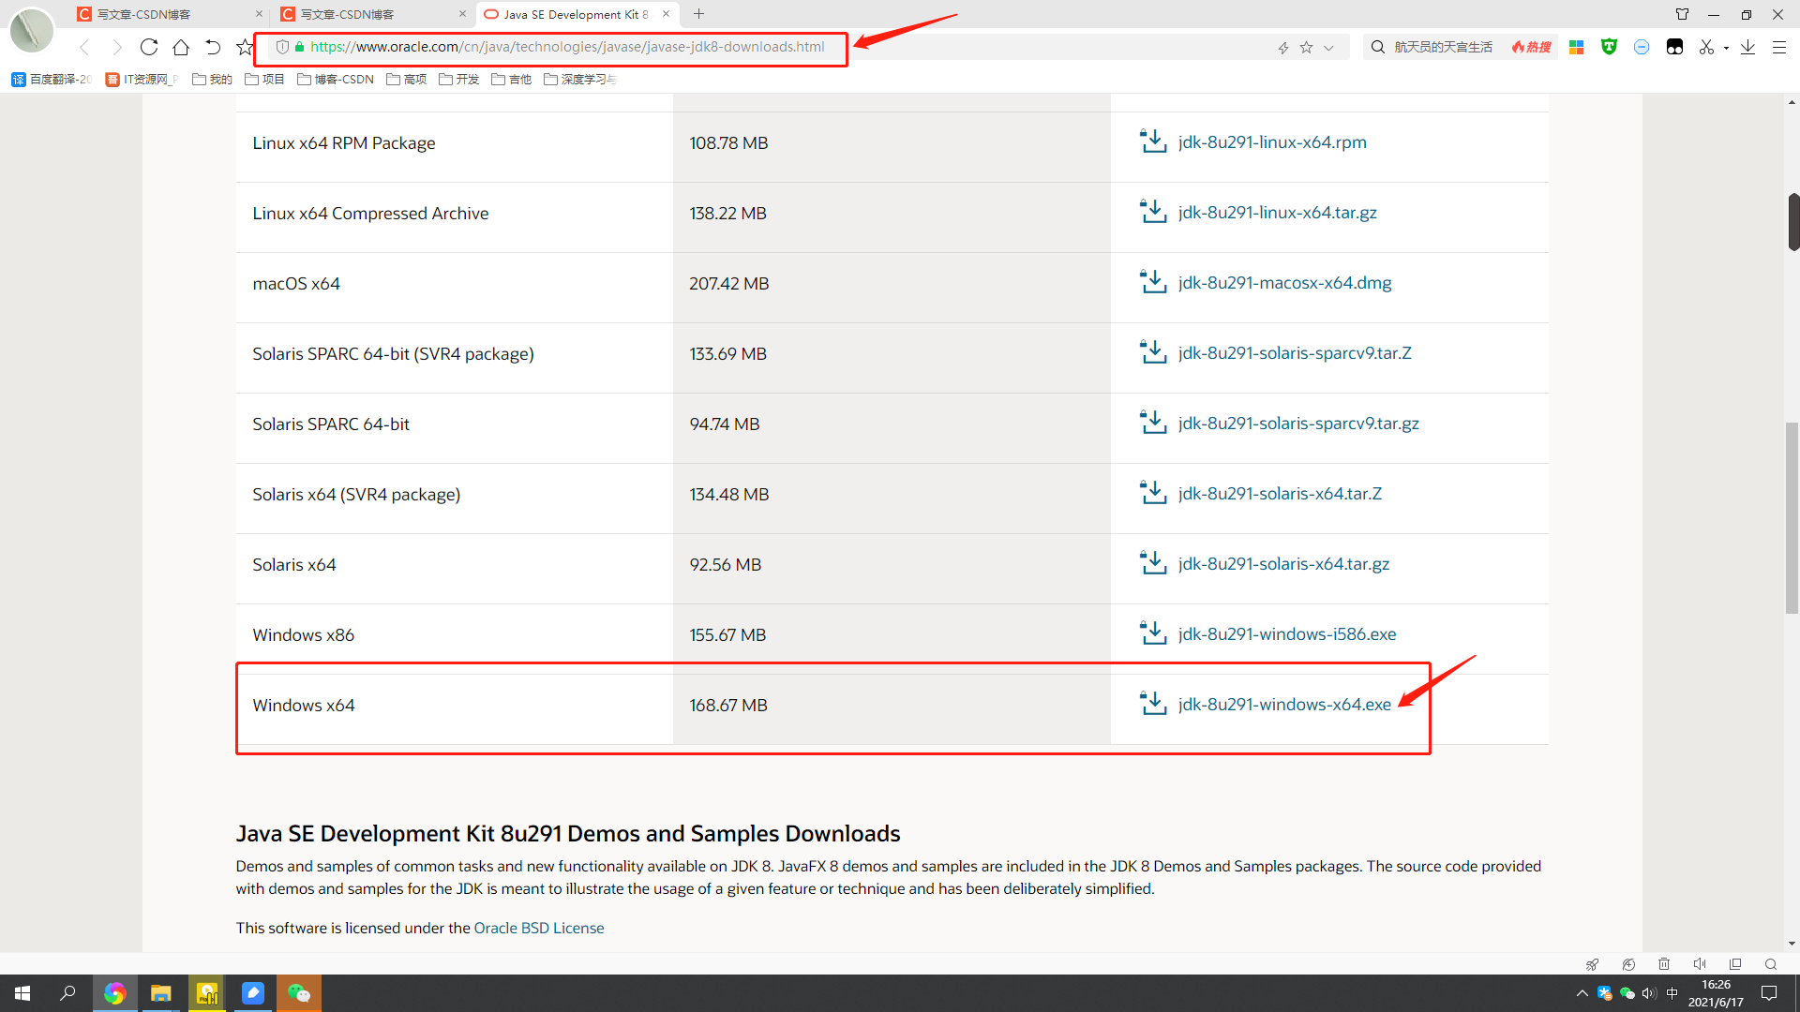Viewport: 1800px width, 1012px height.
Task: Expand hidden icons in the system tray
Action: (1582, 993)
